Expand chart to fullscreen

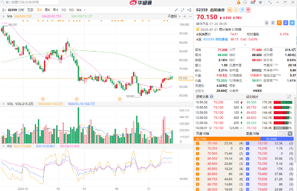183,10
